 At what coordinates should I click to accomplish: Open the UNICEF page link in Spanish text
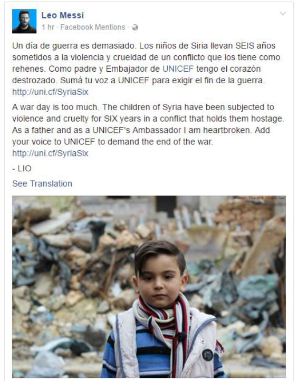[178, 69]
